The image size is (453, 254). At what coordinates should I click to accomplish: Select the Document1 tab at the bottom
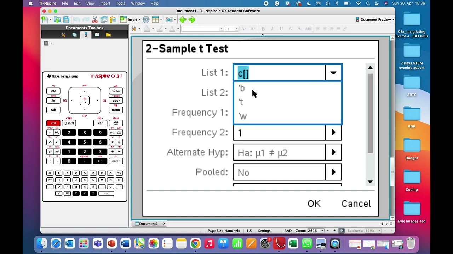pyautogui.click(x=148, y=224)
